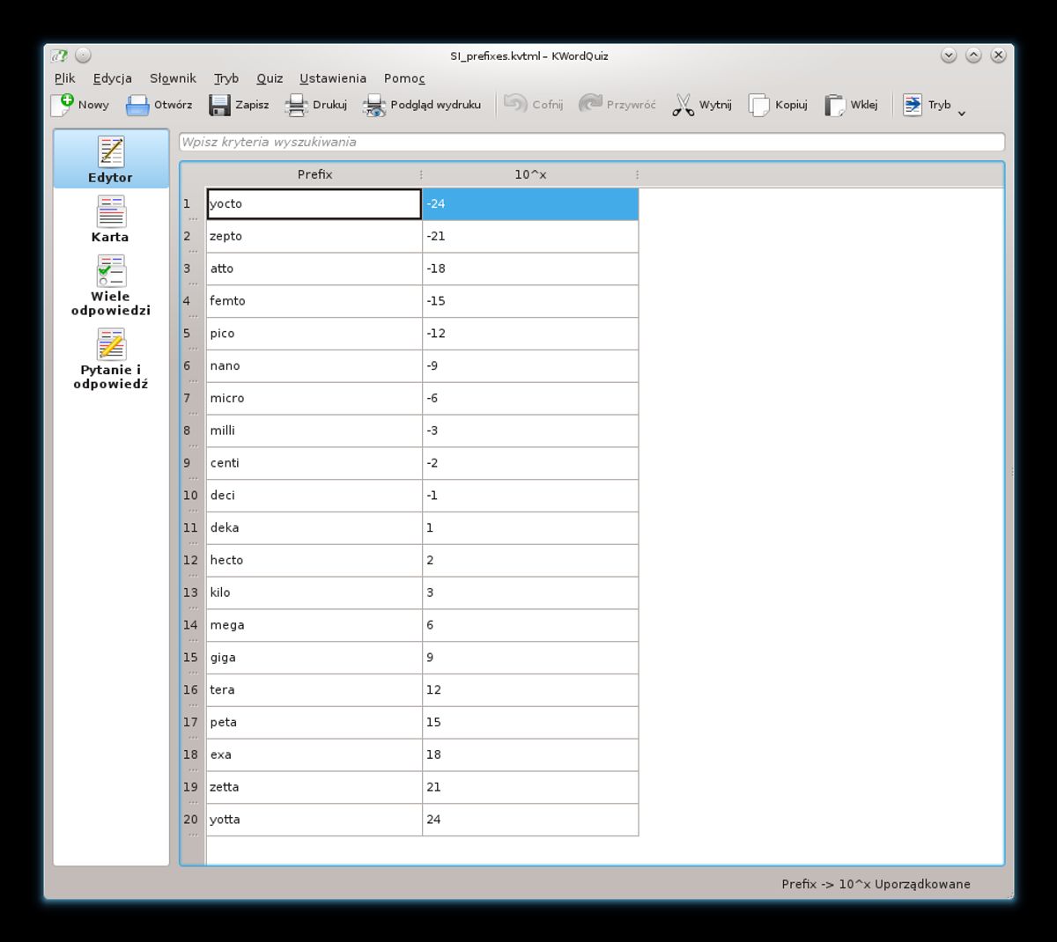This screenshot has width=1057, height=942.
Task: Click the Tryb mode toolbar icon
Action: point(913,105)
